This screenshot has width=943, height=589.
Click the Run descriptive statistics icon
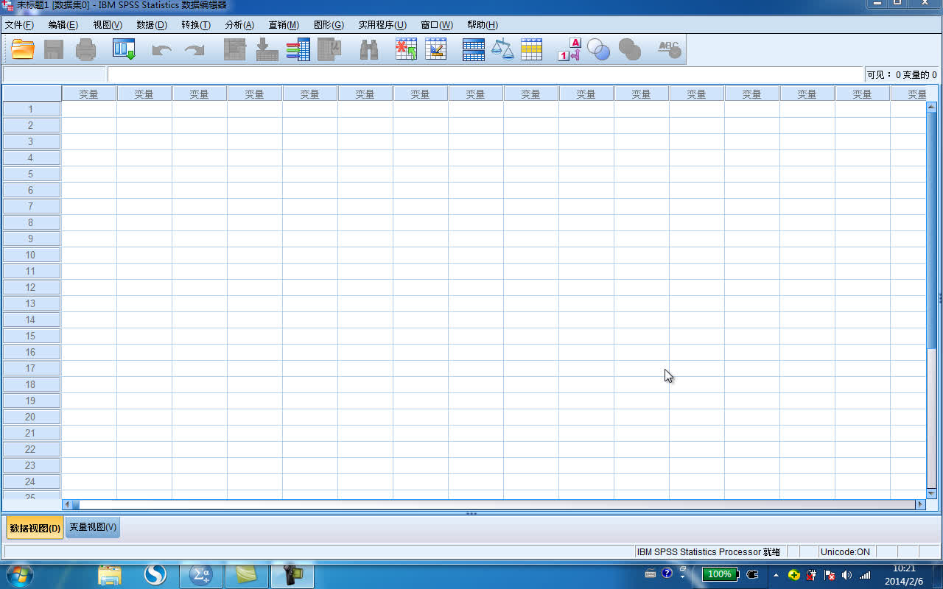tap(329, 49)
